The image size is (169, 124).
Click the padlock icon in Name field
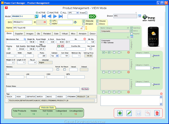82,28
